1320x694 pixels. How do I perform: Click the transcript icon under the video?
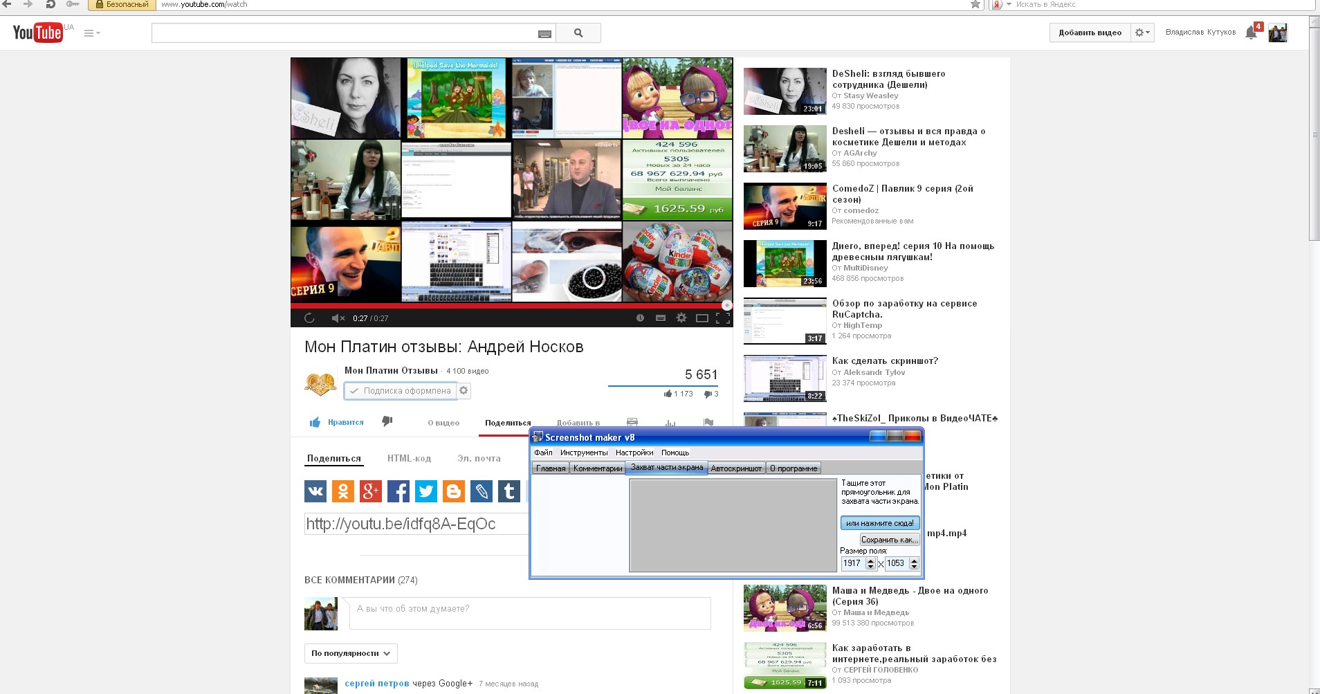click(632, 421)
